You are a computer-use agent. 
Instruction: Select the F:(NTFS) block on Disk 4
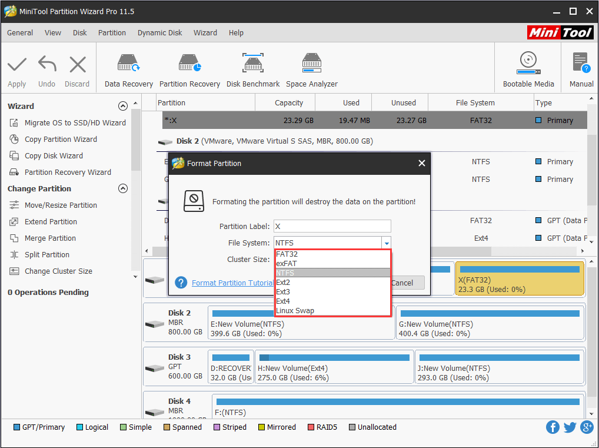click(398, 406)
